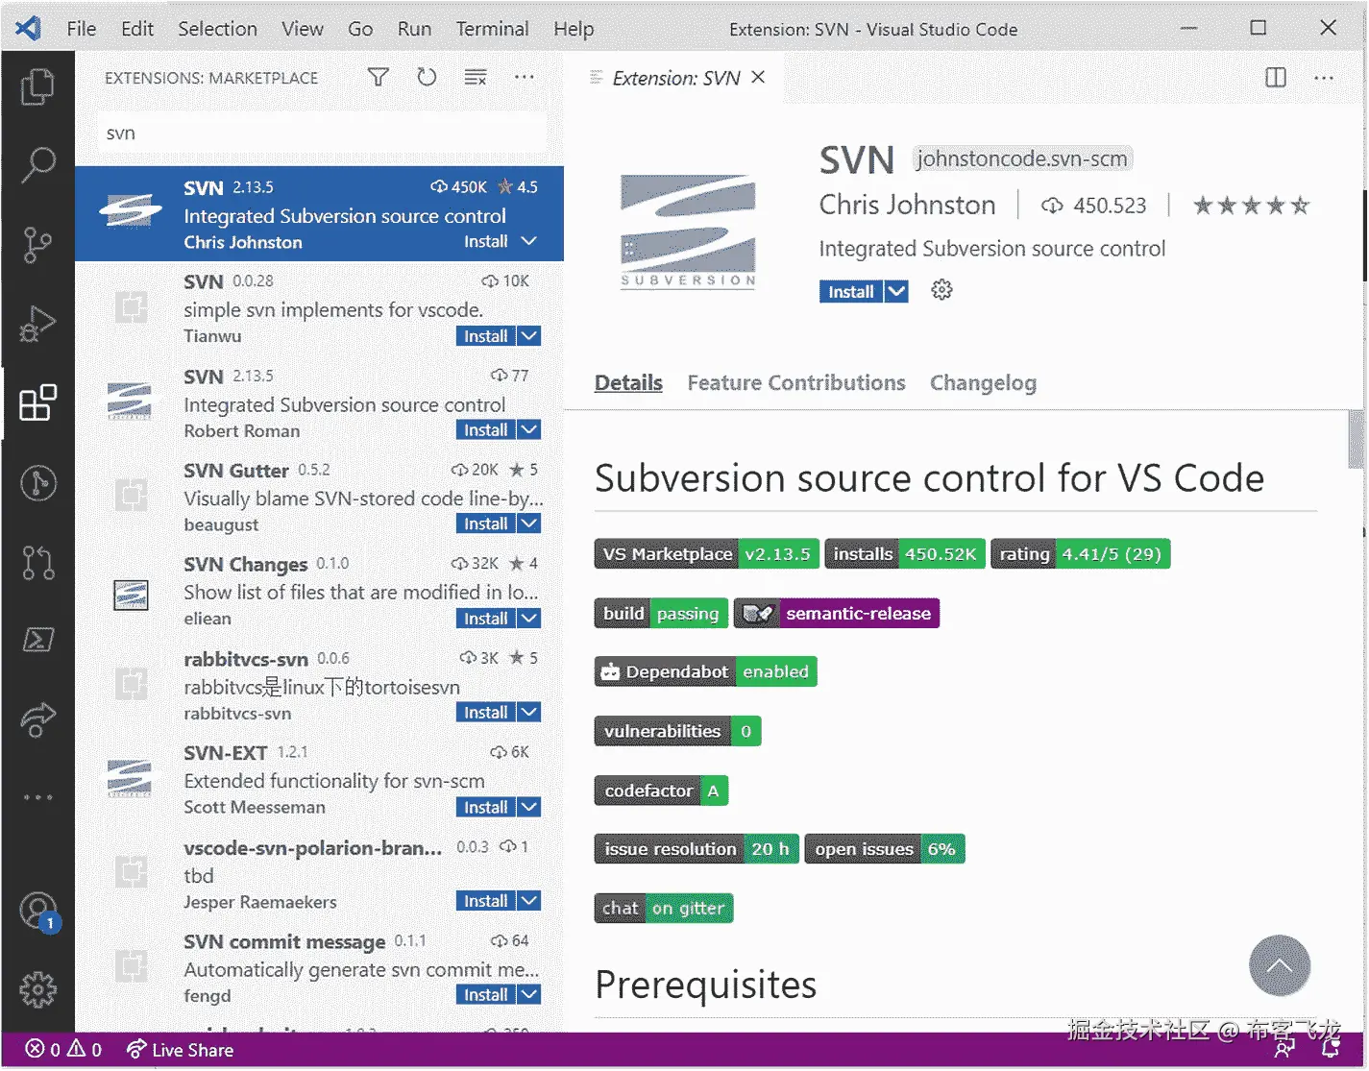Open the Run and Debug view

coord(37,324)
